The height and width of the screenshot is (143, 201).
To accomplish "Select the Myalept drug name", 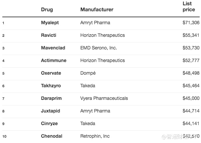I will (49, 23).
